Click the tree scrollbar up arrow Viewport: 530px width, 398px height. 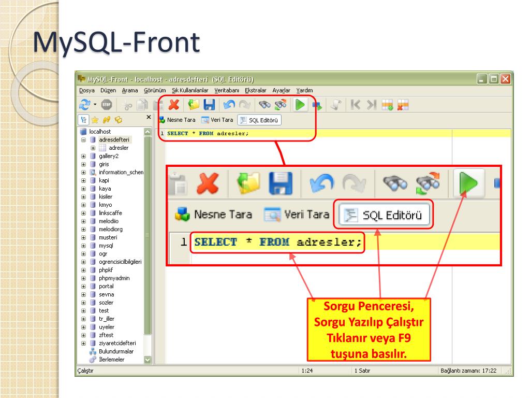click(x=148, y=132)
